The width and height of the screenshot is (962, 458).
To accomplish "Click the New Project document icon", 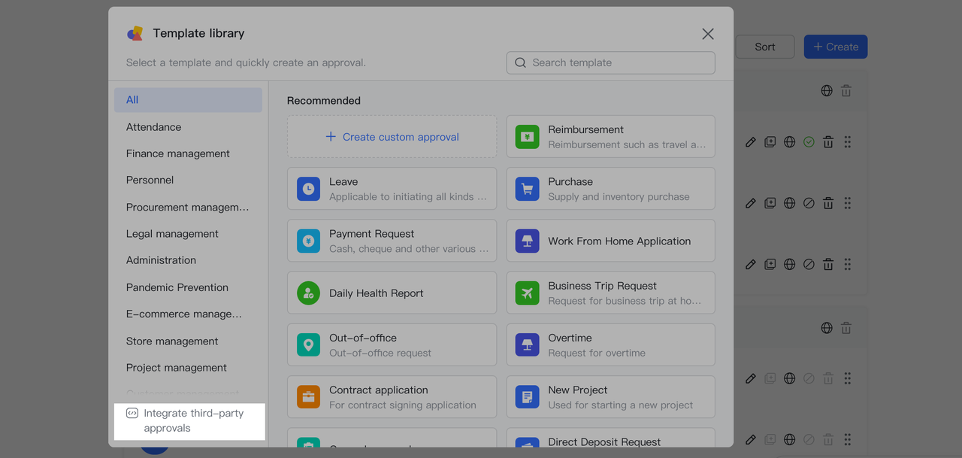I will (527, 397).
